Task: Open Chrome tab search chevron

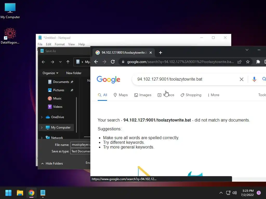Action: [x=247, y=50]
